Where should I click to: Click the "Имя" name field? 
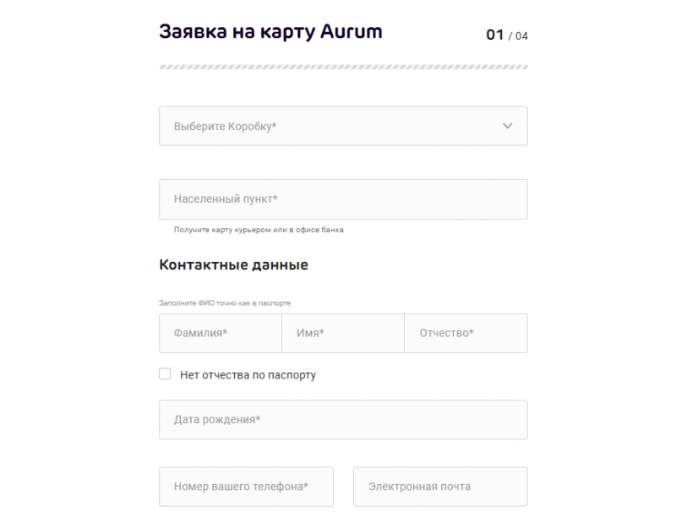[342, 333]
